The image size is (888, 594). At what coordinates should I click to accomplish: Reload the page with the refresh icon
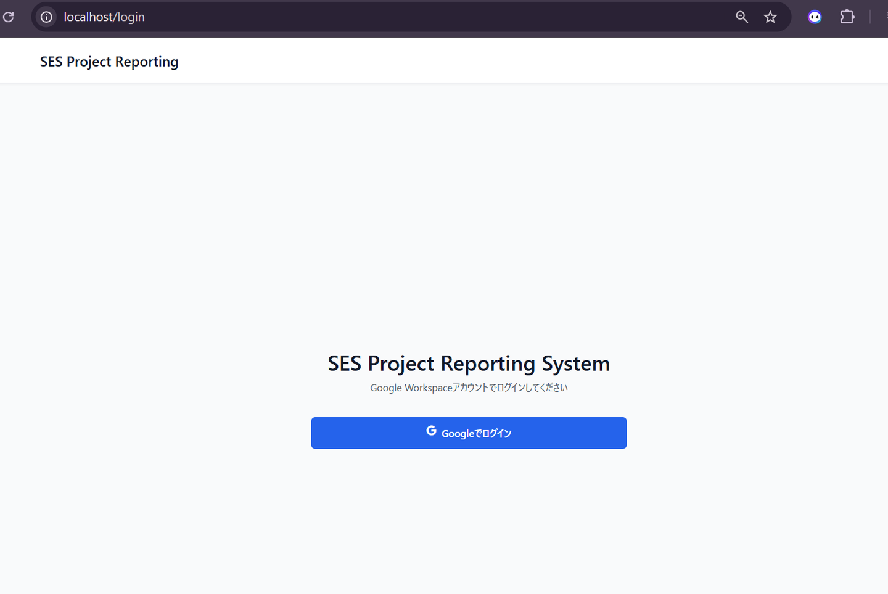[9, 17]
